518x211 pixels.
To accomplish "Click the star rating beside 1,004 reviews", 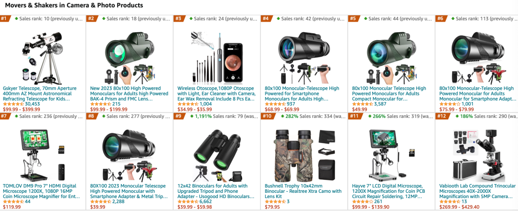I will click(188, 104).
